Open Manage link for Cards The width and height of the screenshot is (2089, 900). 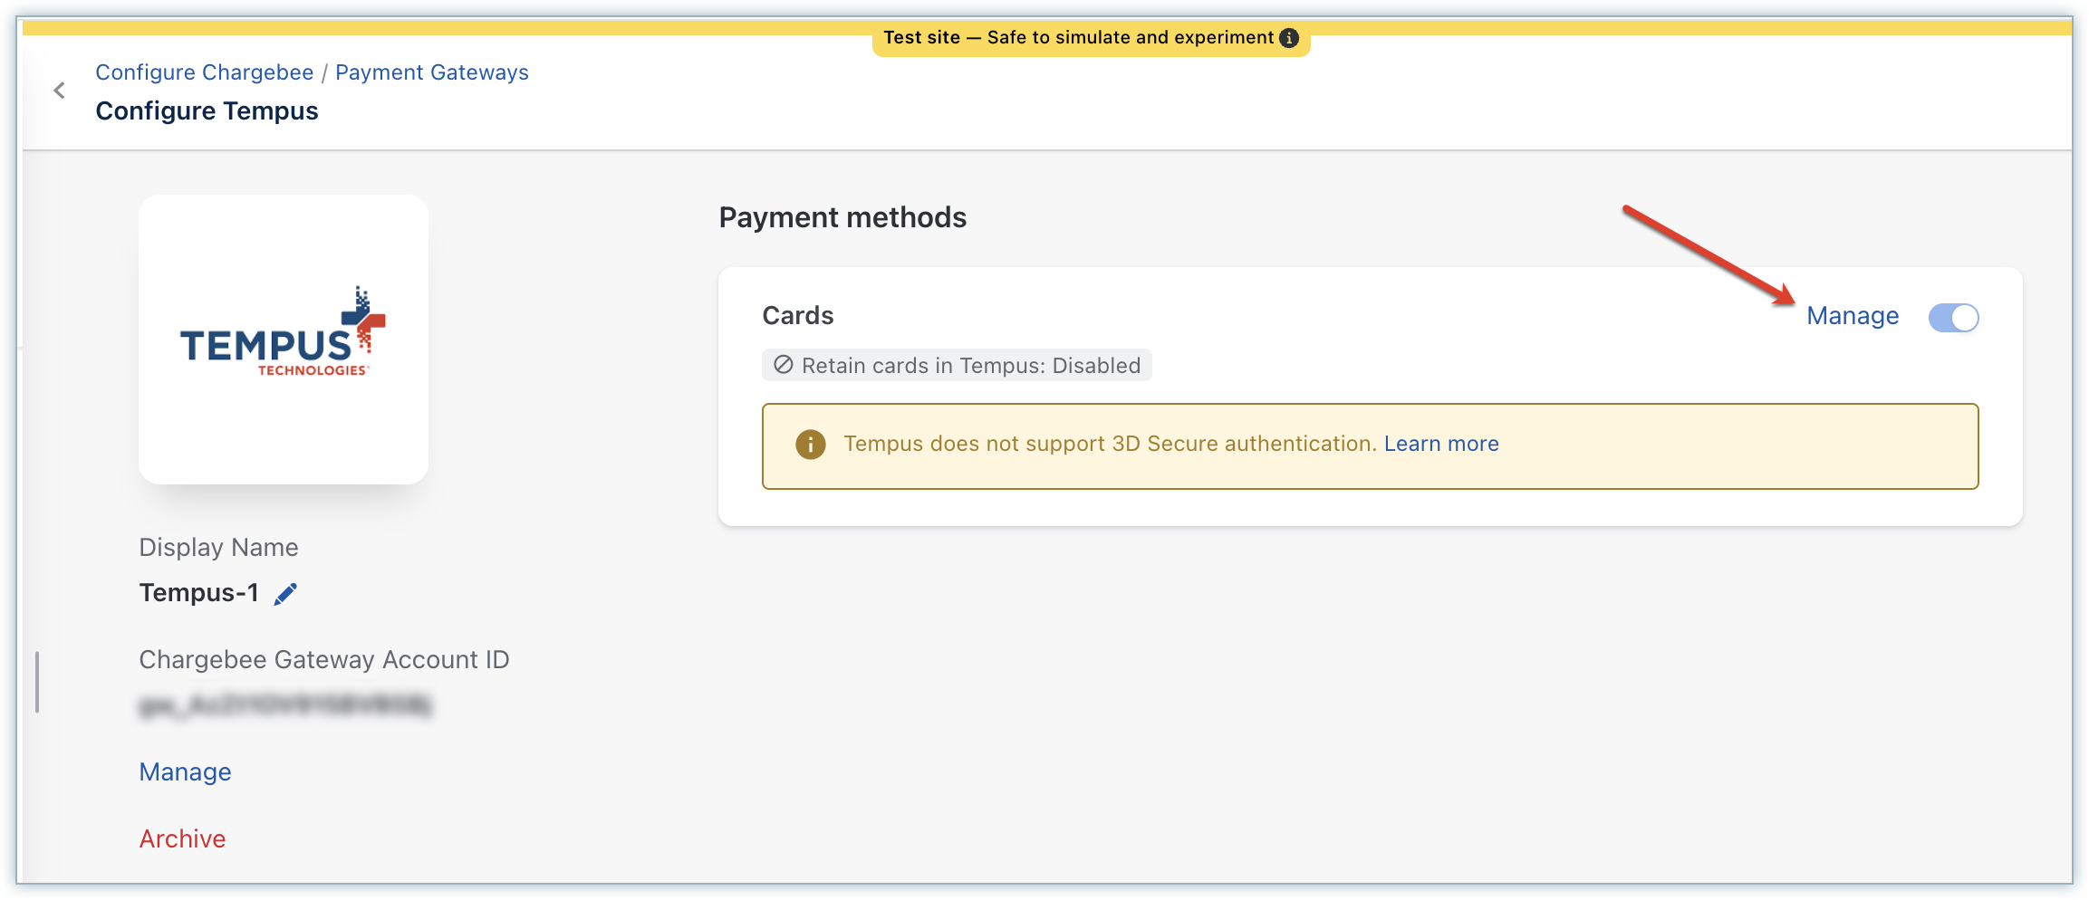tap(1853, 316)
